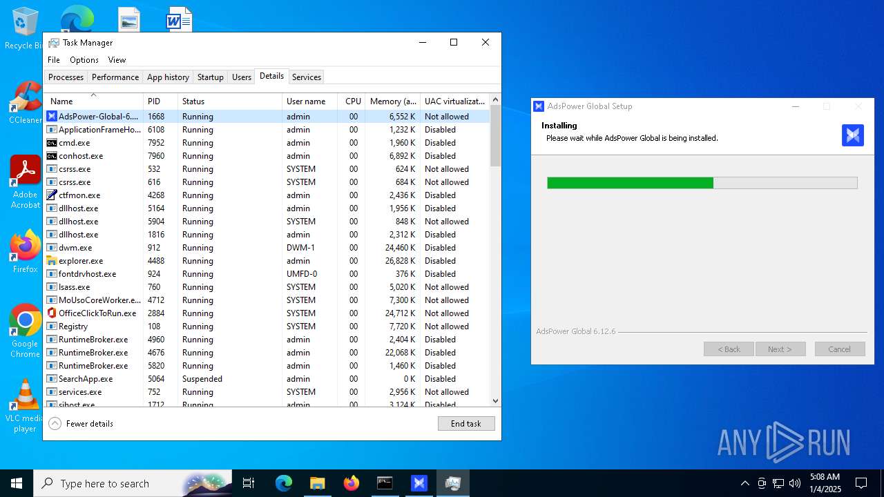884x497 pixels.
Task: Select the lsass.exe process row
Action: click(267, 287)
